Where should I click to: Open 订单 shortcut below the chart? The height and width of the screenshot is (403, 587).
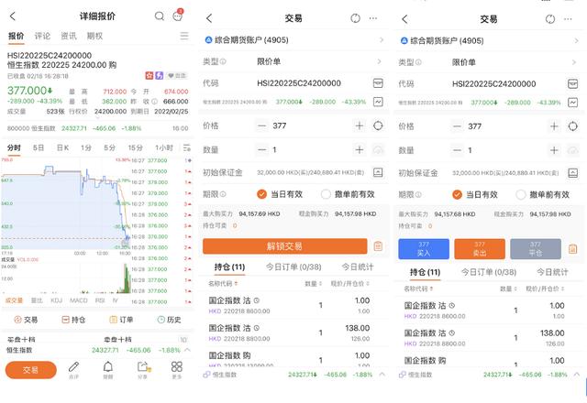tap(121, 320)
